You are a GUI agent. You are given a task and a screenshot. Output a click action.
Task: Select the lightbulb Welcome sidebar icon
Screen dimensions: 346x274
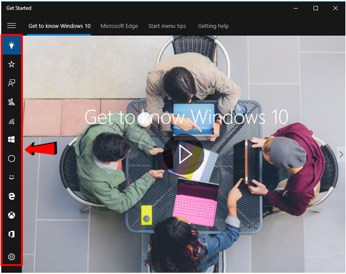[x=12, y=45]
